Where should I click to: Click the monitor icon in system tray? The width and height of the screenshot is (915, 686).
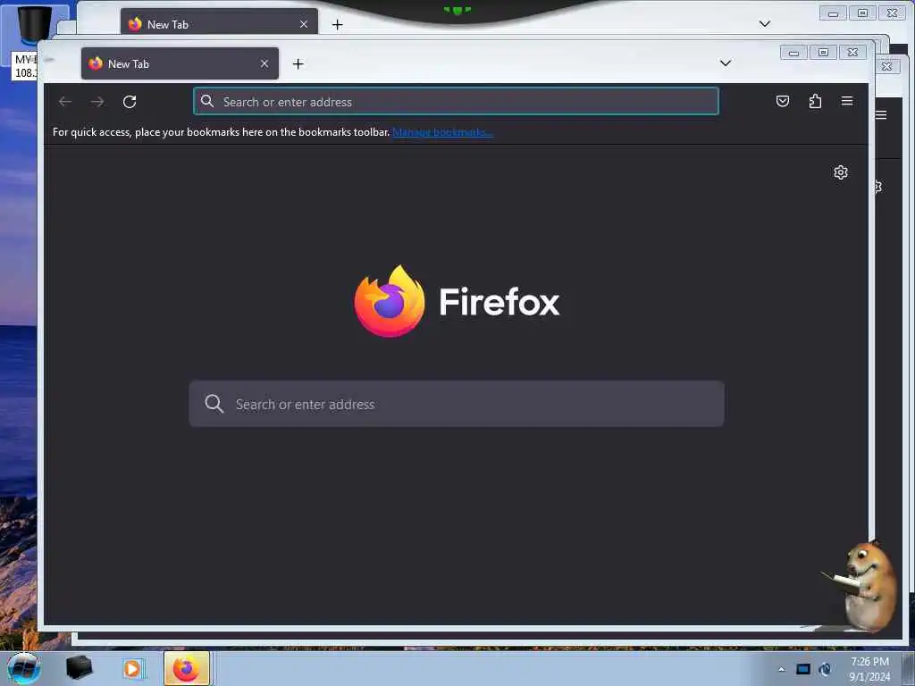tap(803, 669)
